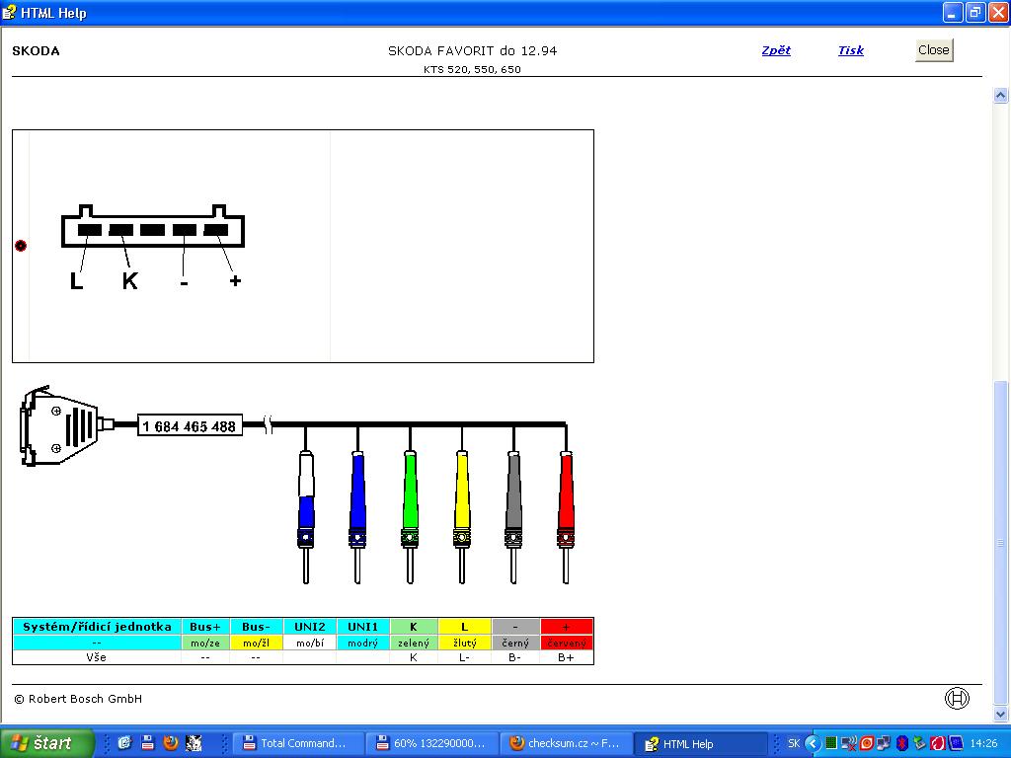Click the Vše row label
Screen dimensions: 1011x758
(96, 657)
